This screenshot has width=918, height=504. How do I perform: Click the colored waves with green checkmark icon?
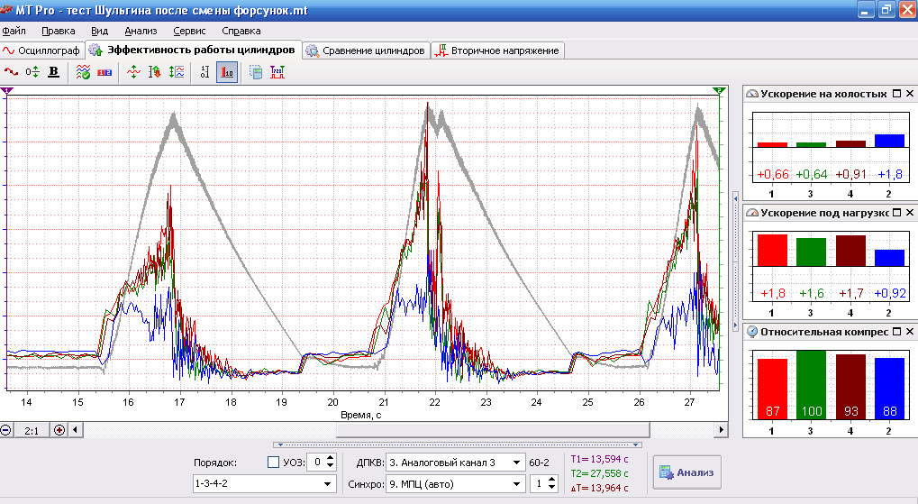click(x=83, y=72)
